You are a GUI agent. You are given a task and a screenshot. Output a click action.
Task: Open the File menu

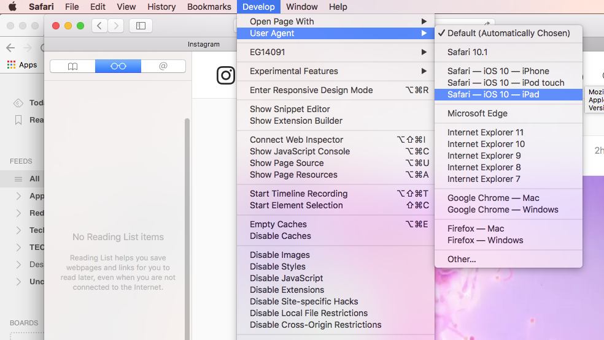[x=72, y=7]
